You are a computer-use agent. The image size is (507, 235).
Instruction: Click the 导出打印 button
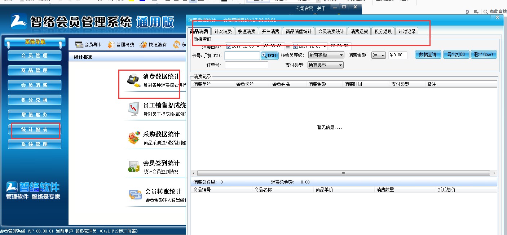(x=456, y=55)
